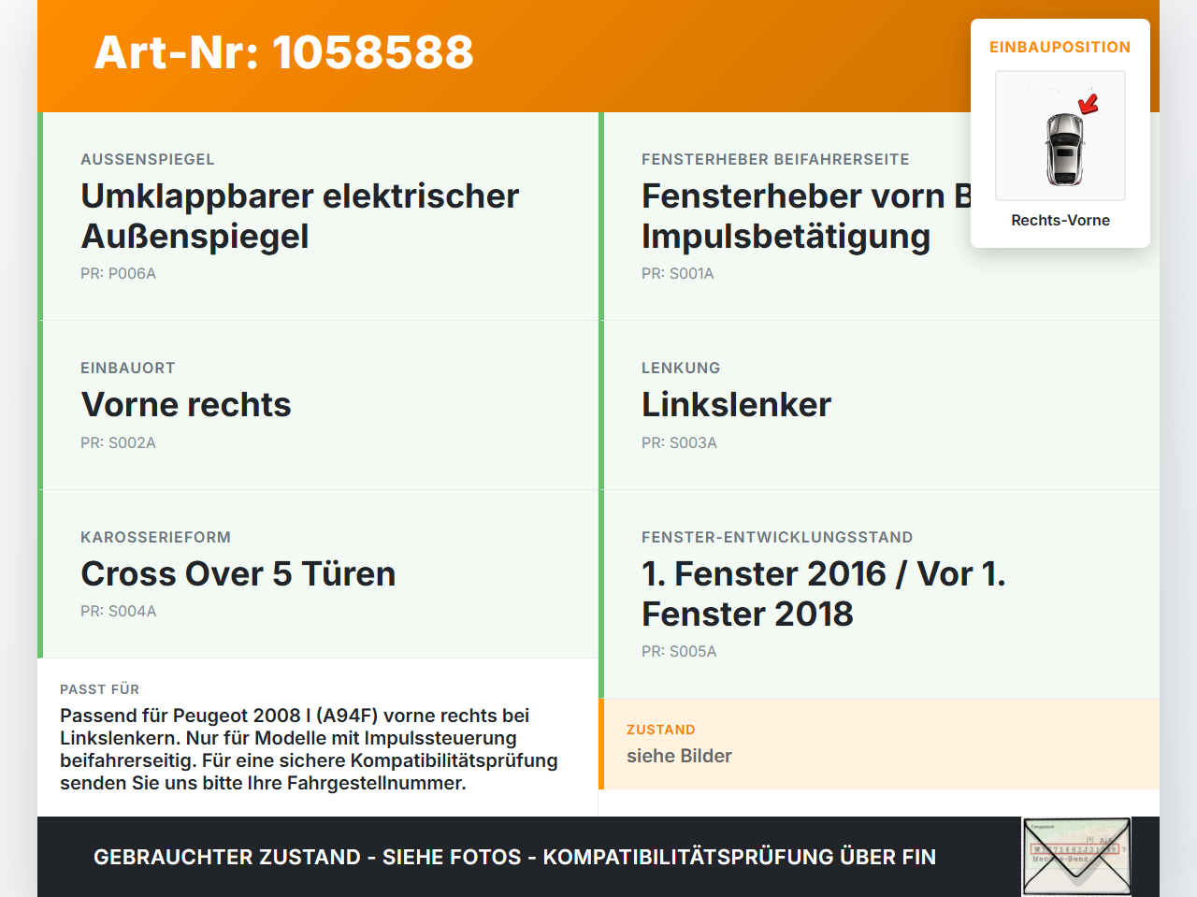
Task: Click the 'Vorne rechts' value
Action: (x=186, y=404)
